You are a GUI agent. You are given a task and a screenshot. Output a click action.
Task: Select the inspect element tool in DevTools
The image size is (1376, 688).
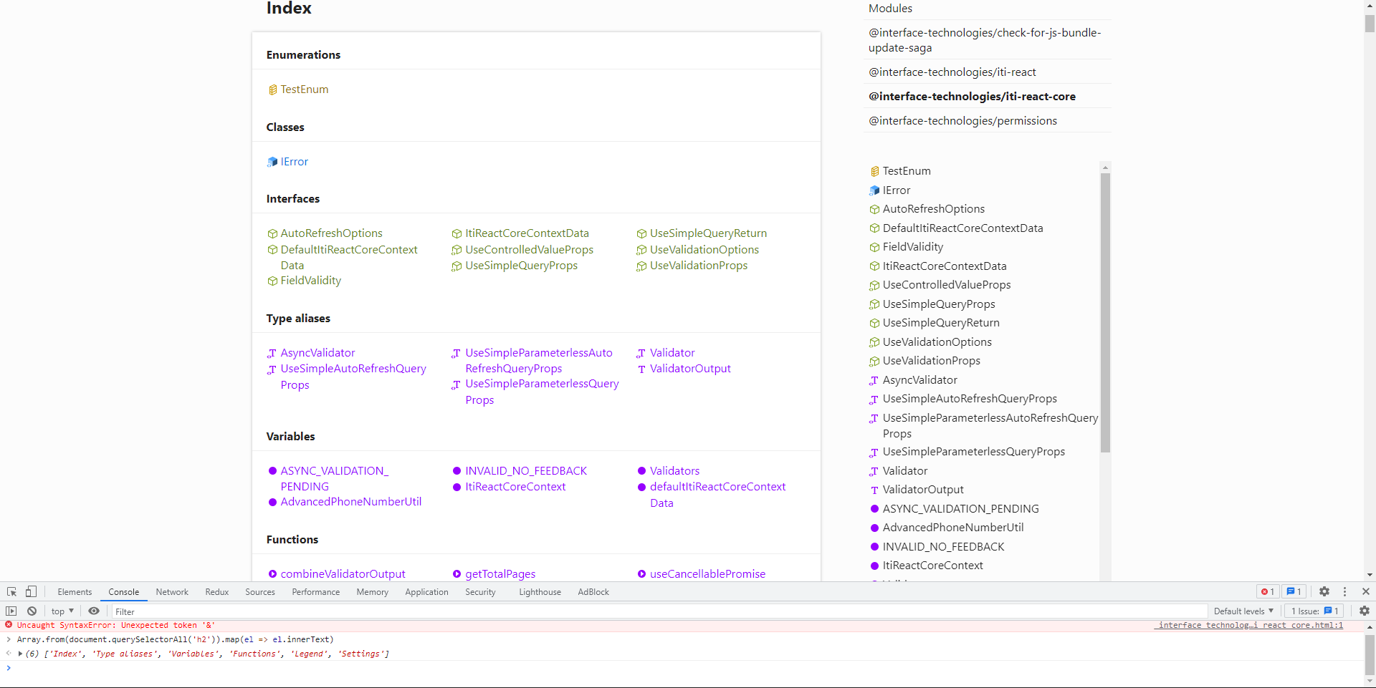pyautogui.click(x=11, y=591)
